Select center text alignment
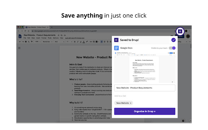The image size is (208, 130). [x=105, y=42]
